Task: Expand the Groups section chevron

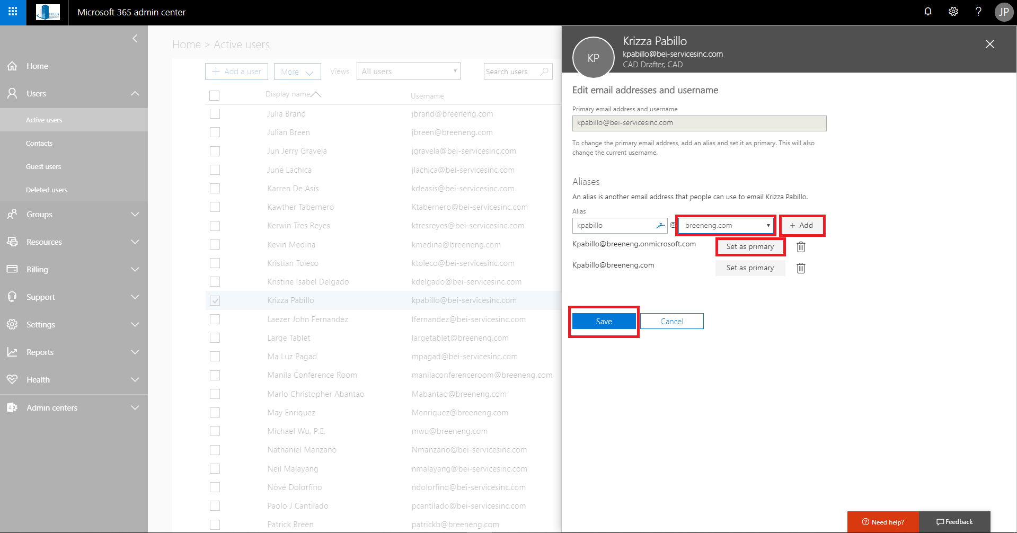Action: [x=135, y=214]
